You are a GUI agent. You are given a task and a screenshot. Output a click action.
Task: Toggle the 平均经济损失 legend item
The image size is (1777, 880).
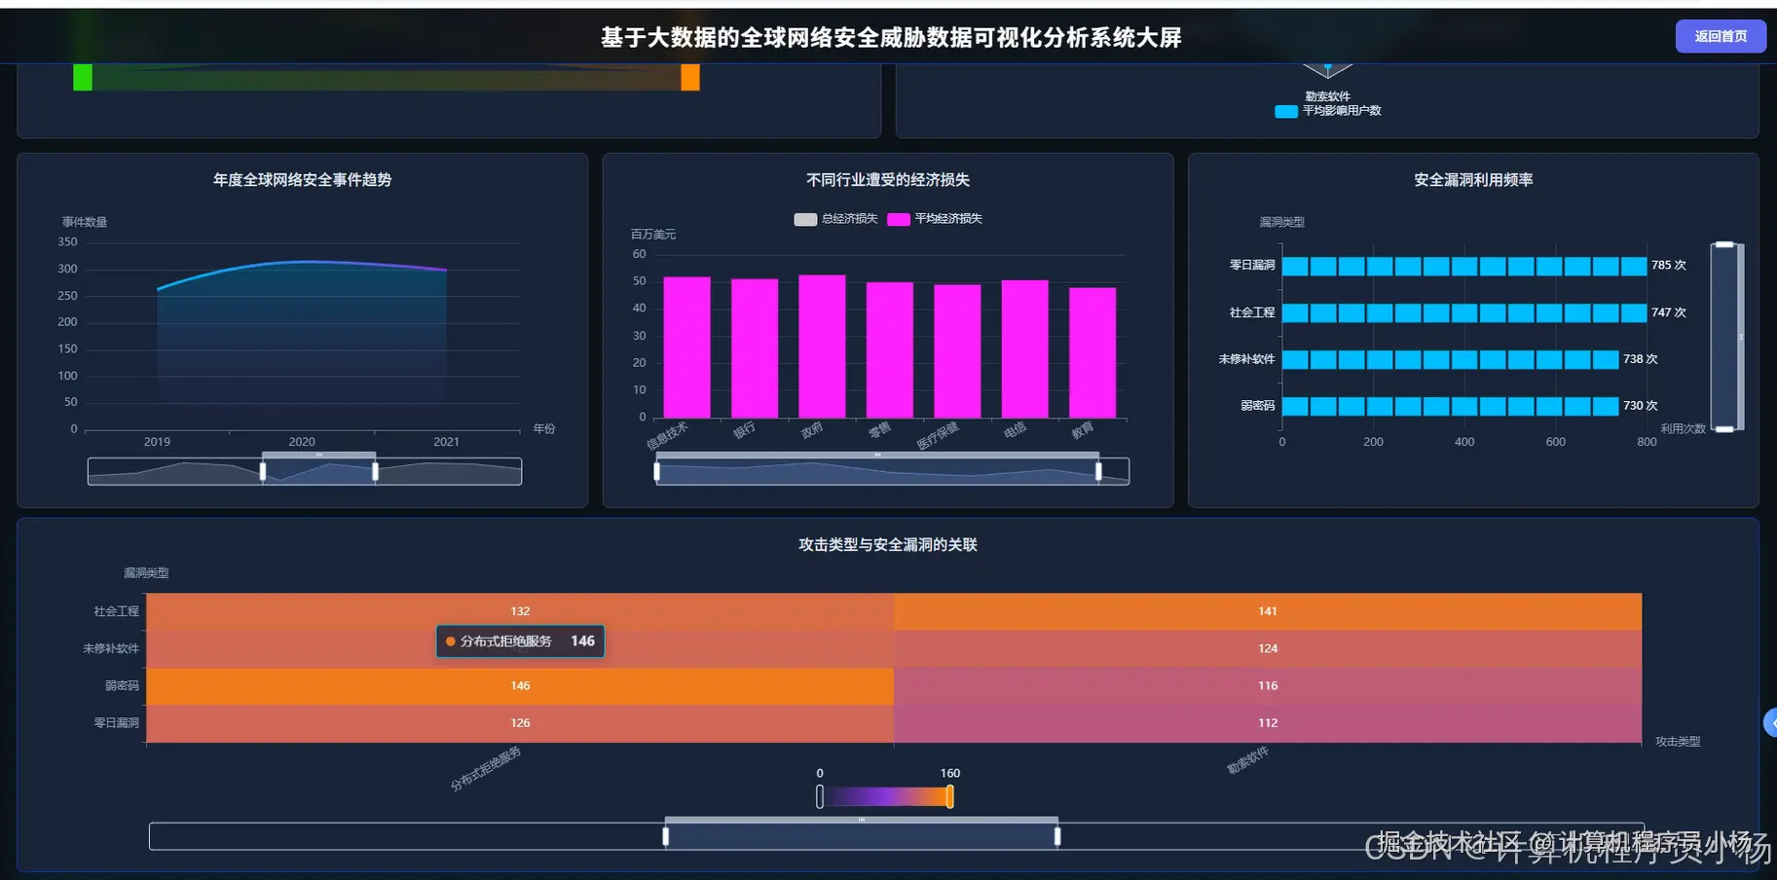tap(934, 219)
